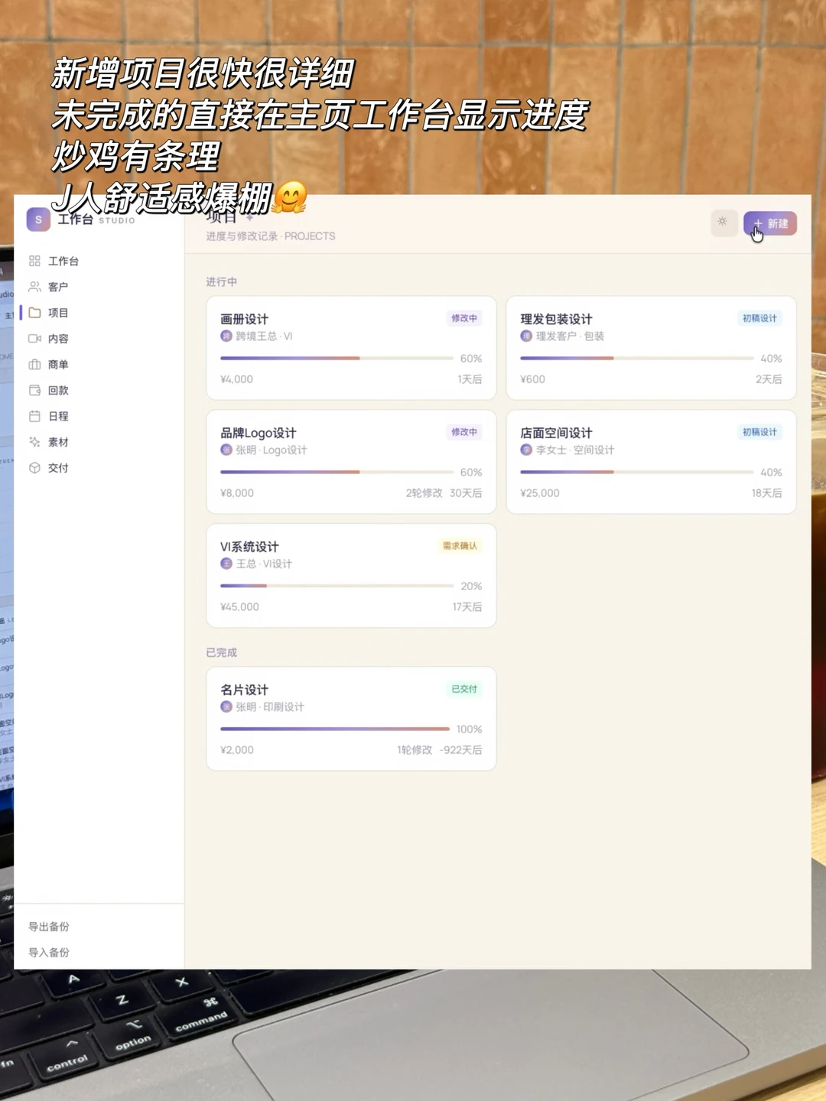Go to 客户 menu item
The image size is (826, 1101).
click(x=58, y=287)
